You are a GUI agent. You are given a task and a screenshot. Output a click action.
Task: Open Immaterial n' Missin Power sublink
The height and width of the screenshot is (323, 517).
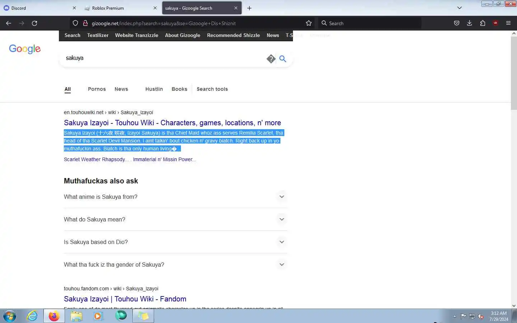click(164, 159)
